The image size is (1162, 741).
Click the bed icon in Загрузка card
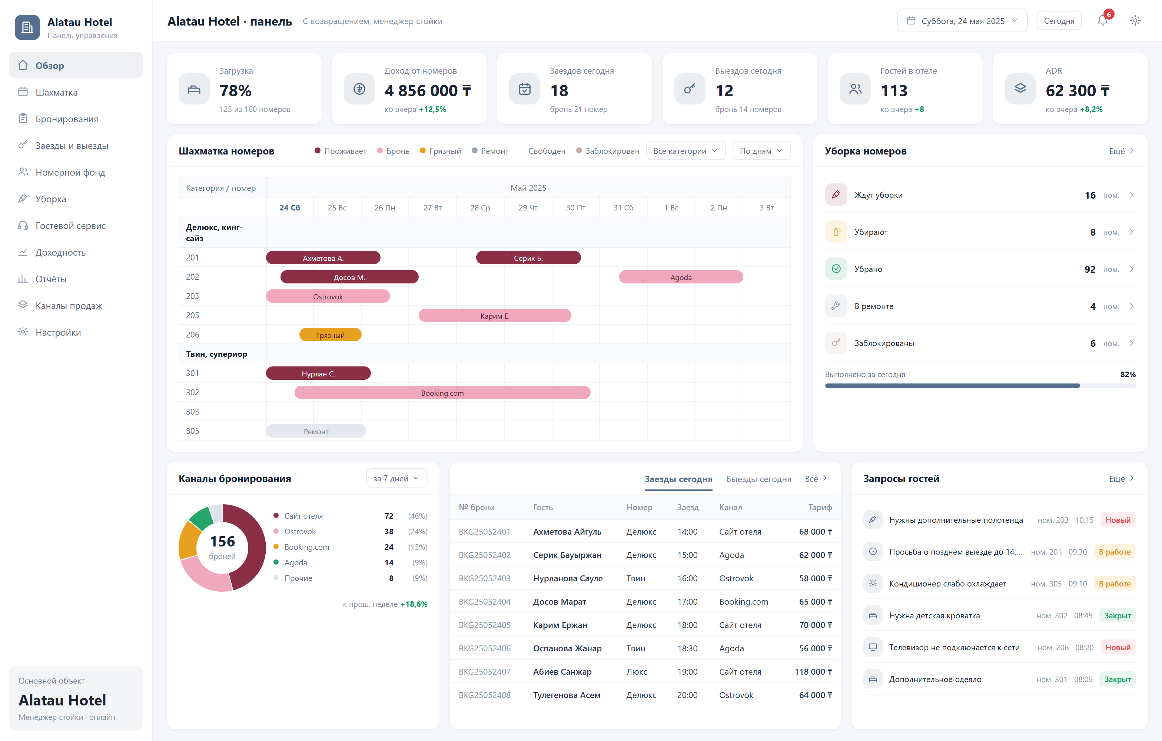(194, 89)
